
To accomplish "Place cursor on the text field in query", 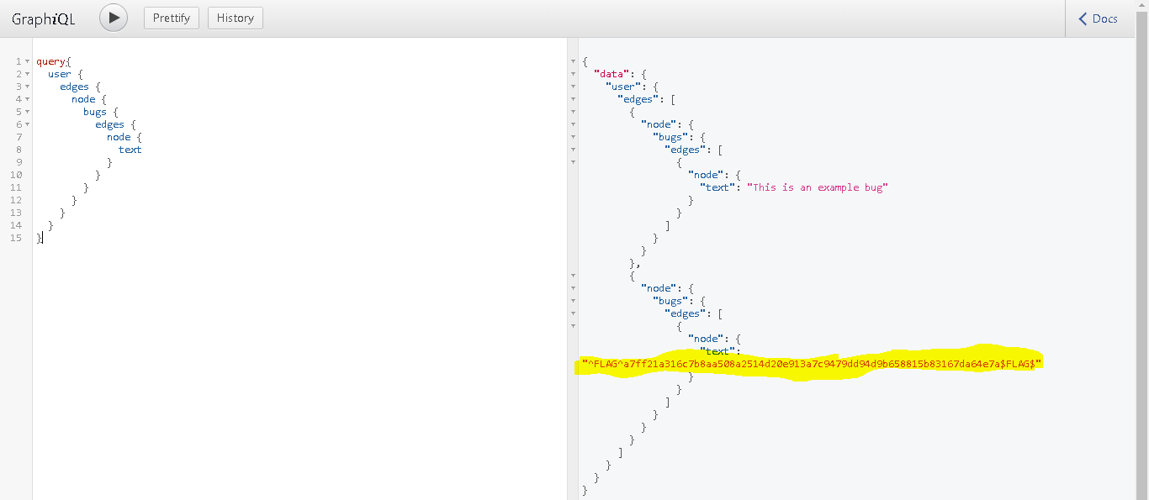I will coord(130,150).
